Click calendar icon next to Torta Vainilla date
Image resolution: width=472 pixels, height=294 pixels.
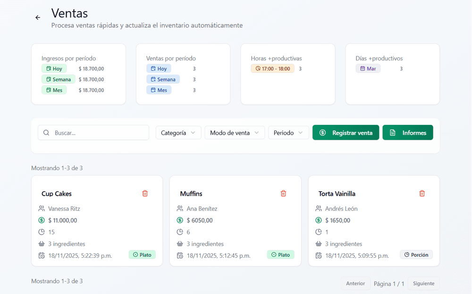pos(319,256)
